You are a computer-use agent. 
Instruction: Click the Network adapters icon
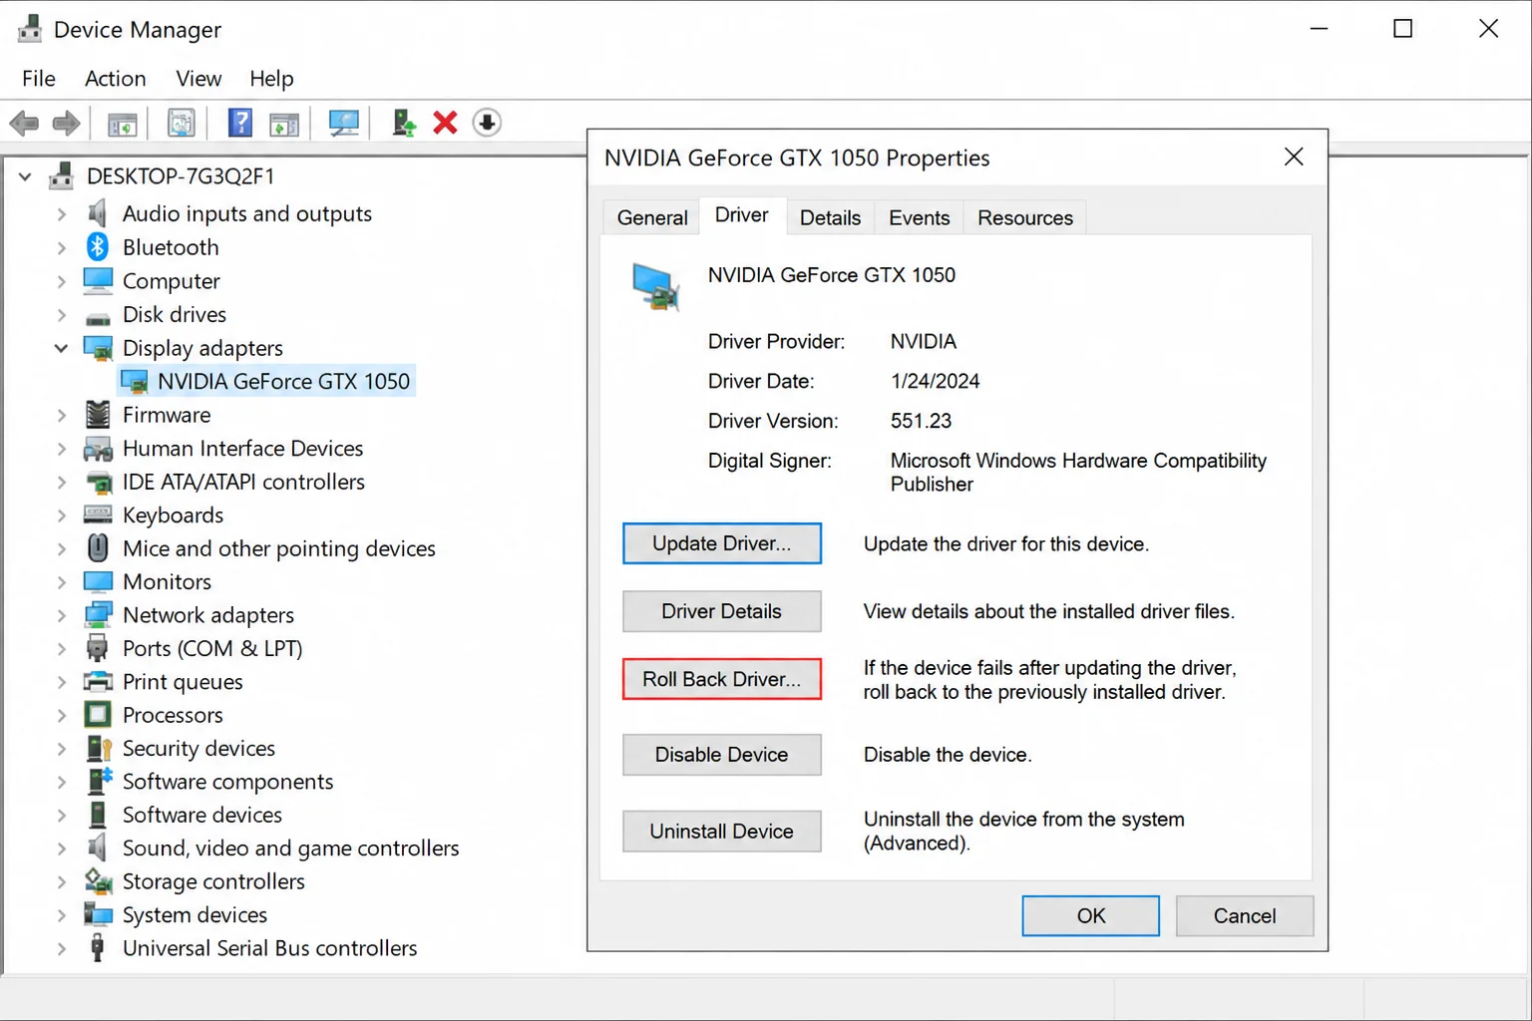[x=98, y=614]
